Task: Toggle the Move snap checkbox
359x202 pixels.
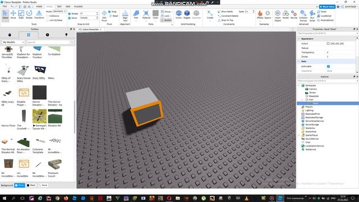Action: click(x=70, y=18)
